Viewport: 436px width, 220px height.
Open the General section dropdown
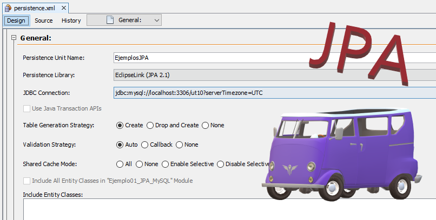124,20
